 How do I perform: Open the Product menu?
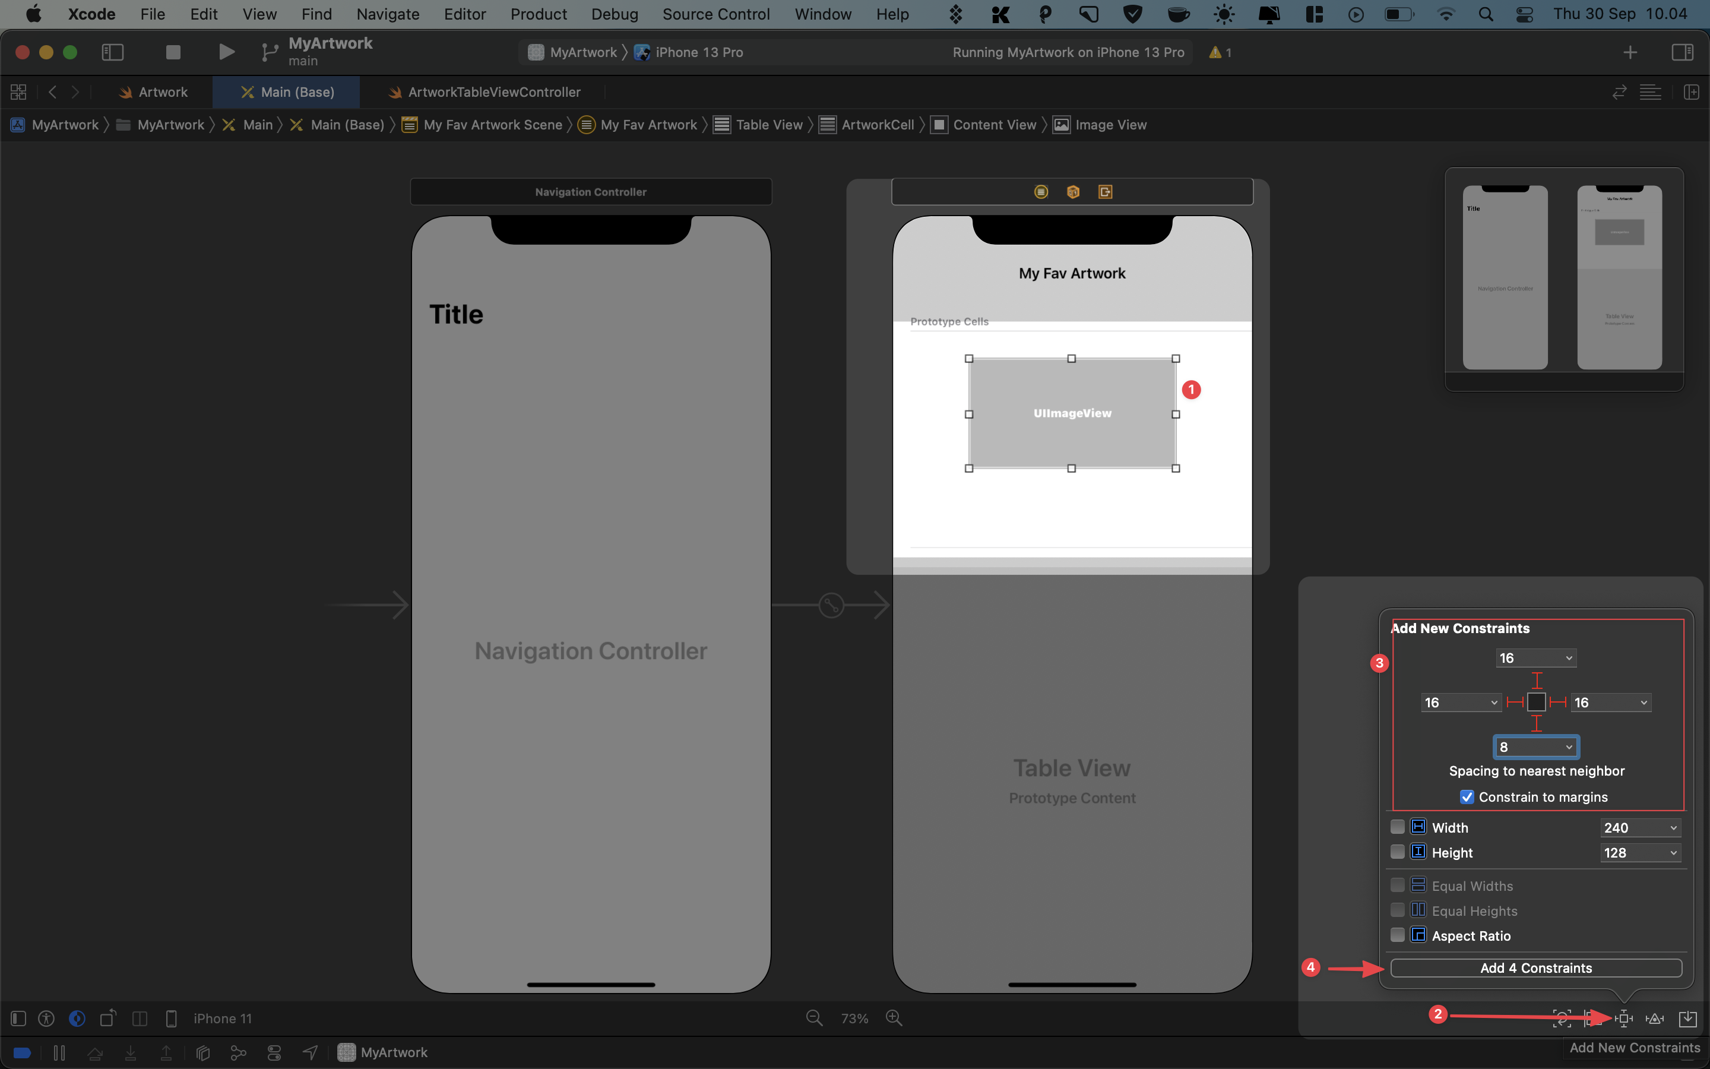[x=539, y=14]
